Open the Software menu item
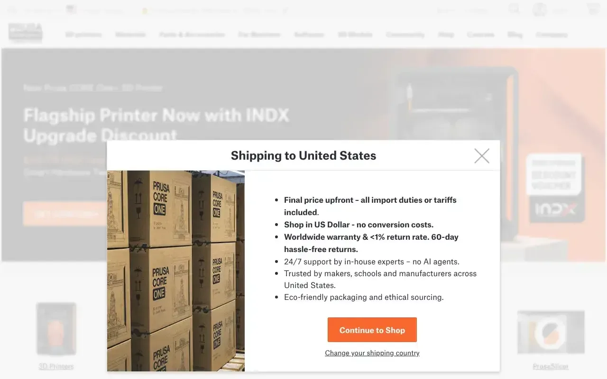 309,35
